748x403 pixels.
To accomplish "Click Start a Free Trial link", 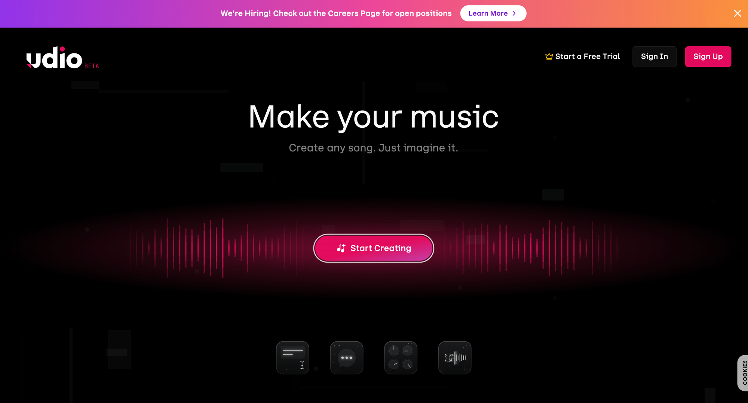I will 582,56.
